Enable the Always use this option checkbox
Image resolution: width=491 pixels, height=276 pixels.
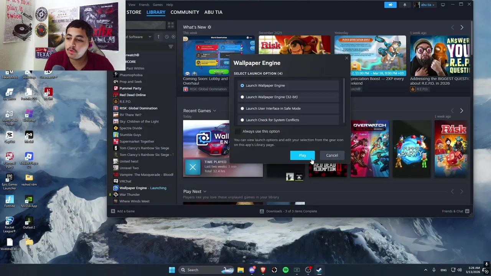coord(238,131)
